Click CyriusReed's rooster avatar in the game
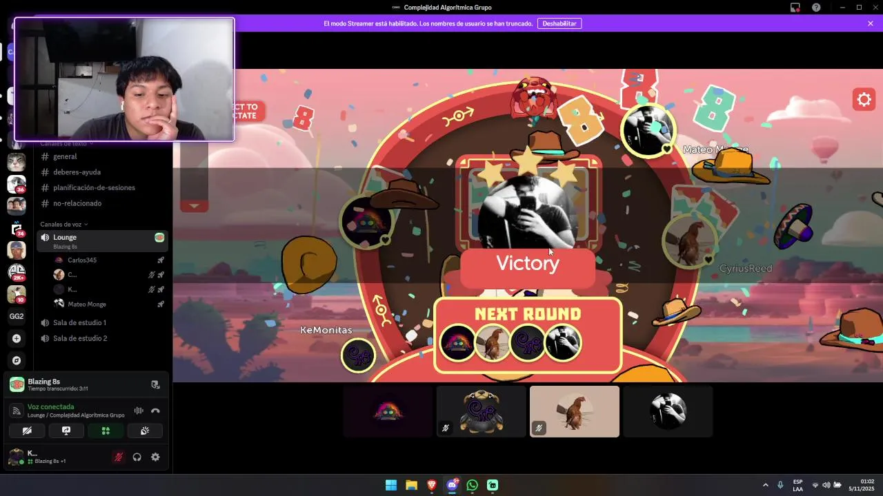 click(x=689, y=241)
